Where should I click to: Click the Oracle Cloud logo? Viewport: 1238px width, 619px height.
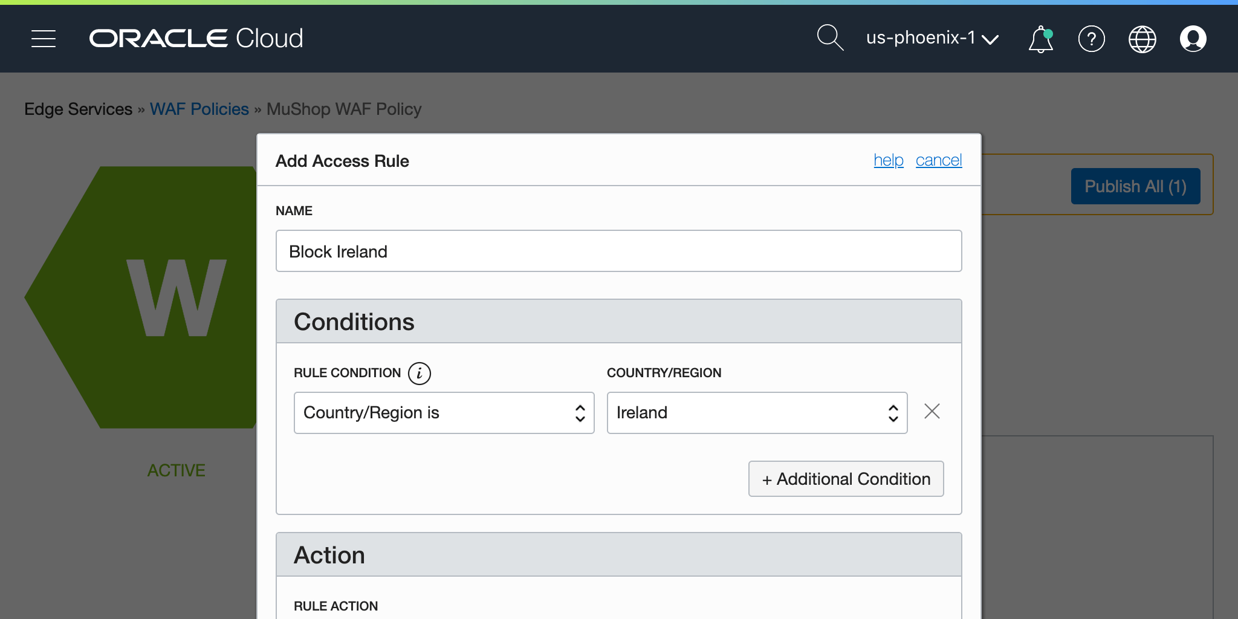tap(196, 39)
